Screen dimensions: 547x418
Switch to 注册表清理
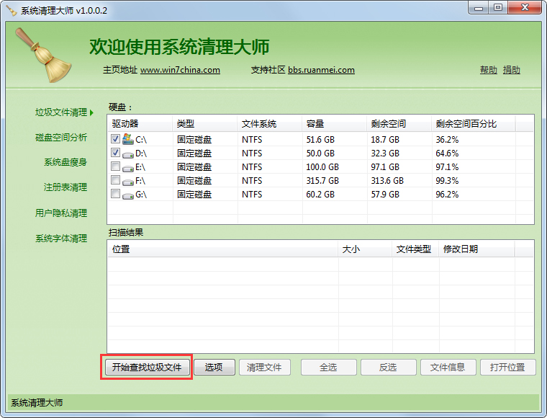(x=65, y=187)
